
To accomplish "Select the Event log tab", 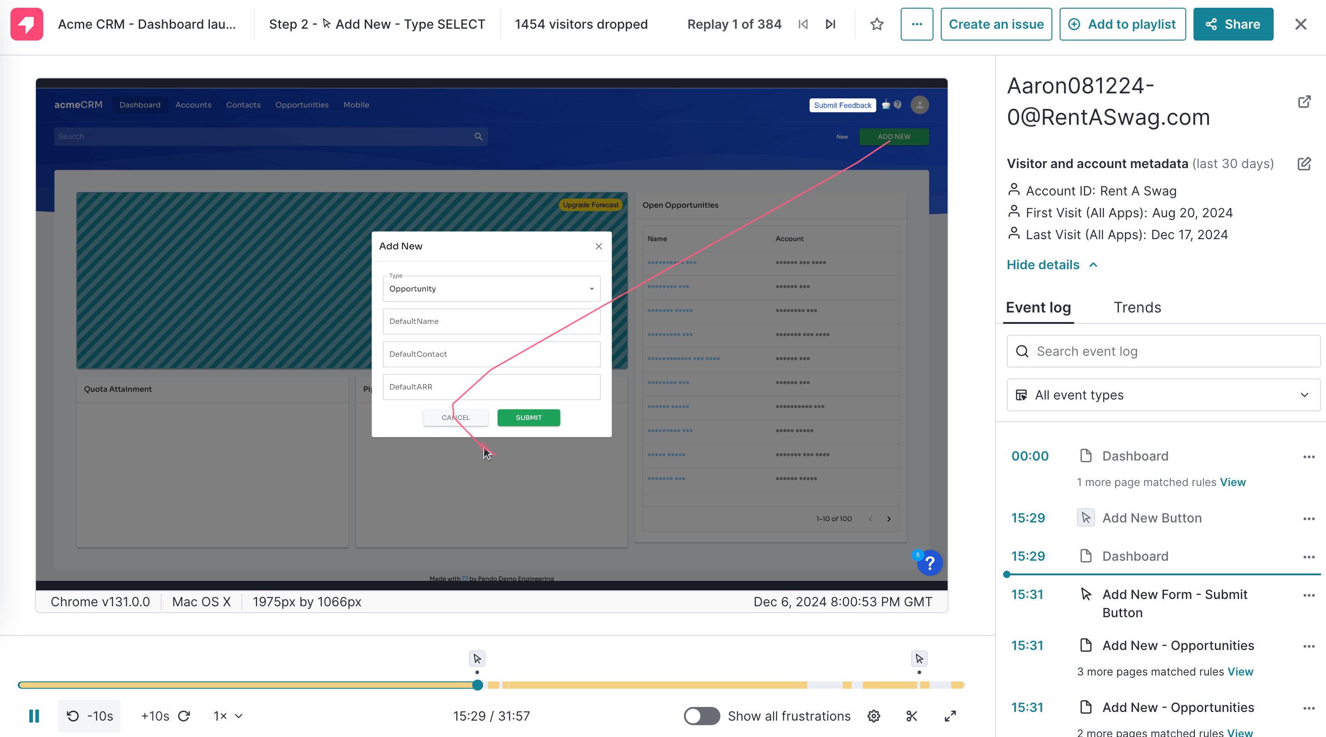I will tap(1038, 307).
